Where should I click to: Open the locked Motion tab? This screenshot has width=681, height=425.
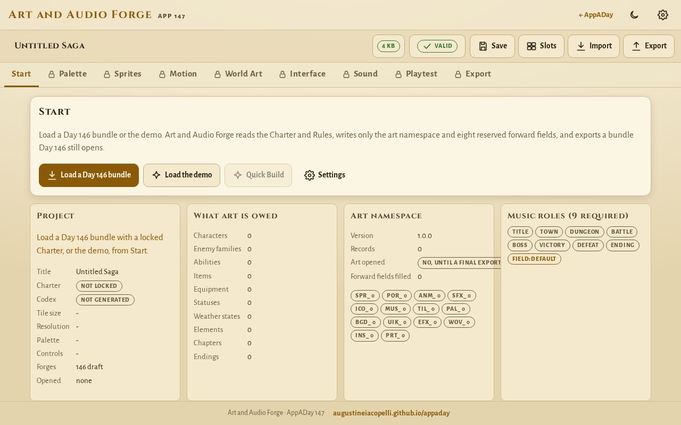pos(178,74)
